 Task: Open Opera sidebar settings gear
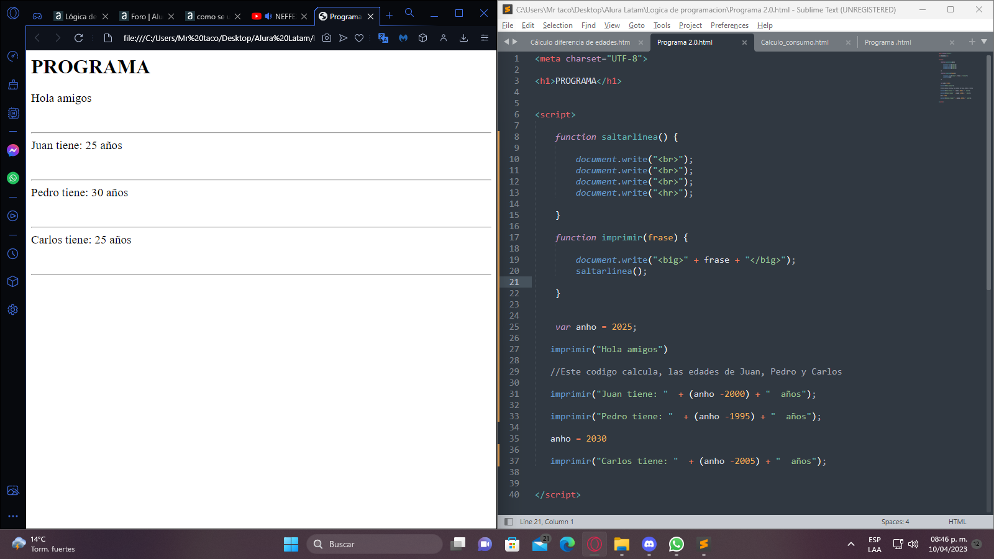pyautogui.click(x=13, y=309)
